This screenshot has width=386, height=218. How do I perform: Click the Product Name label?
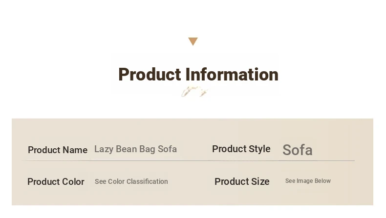(58, 150)
